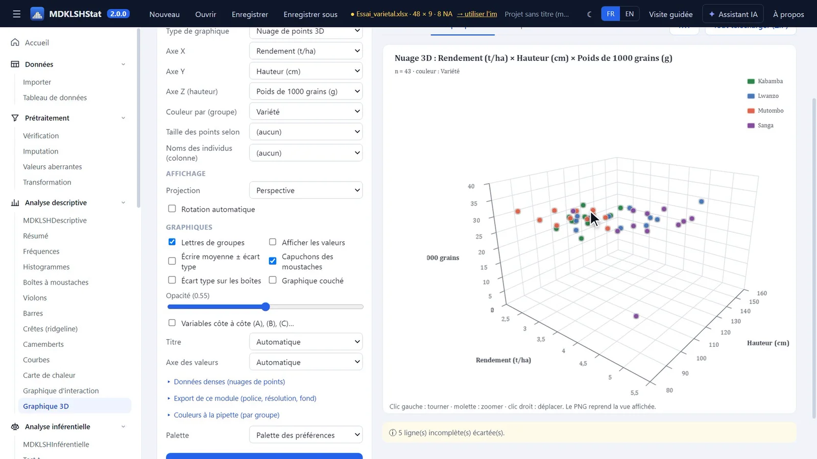This screenshot has width=817, height=459.
Task: Click the Analyse inférentielle scales icon
Action: coord(15,426)
